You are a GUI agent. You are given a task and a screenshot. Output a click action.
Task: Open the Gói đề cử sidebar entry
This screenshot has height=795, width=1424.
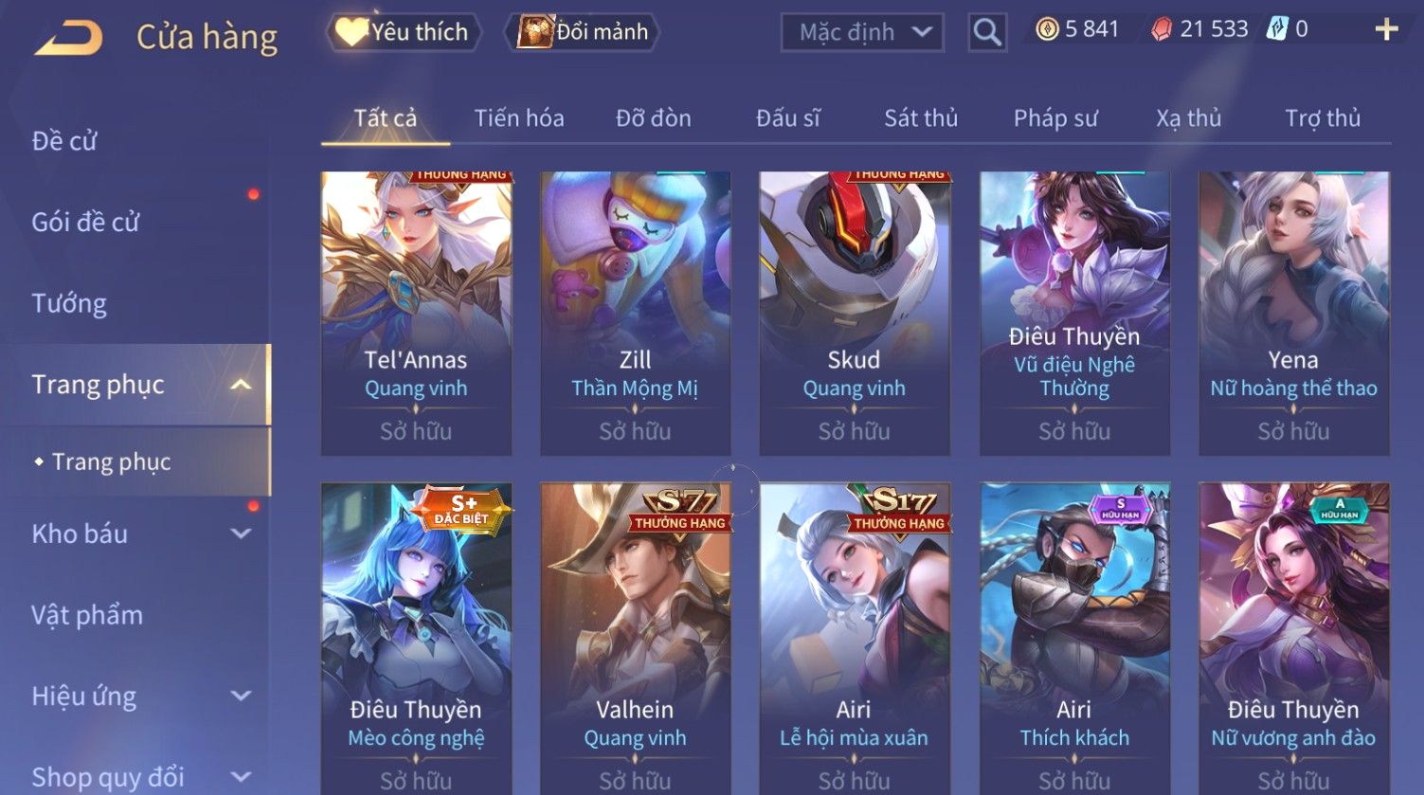tap(85, 223)
